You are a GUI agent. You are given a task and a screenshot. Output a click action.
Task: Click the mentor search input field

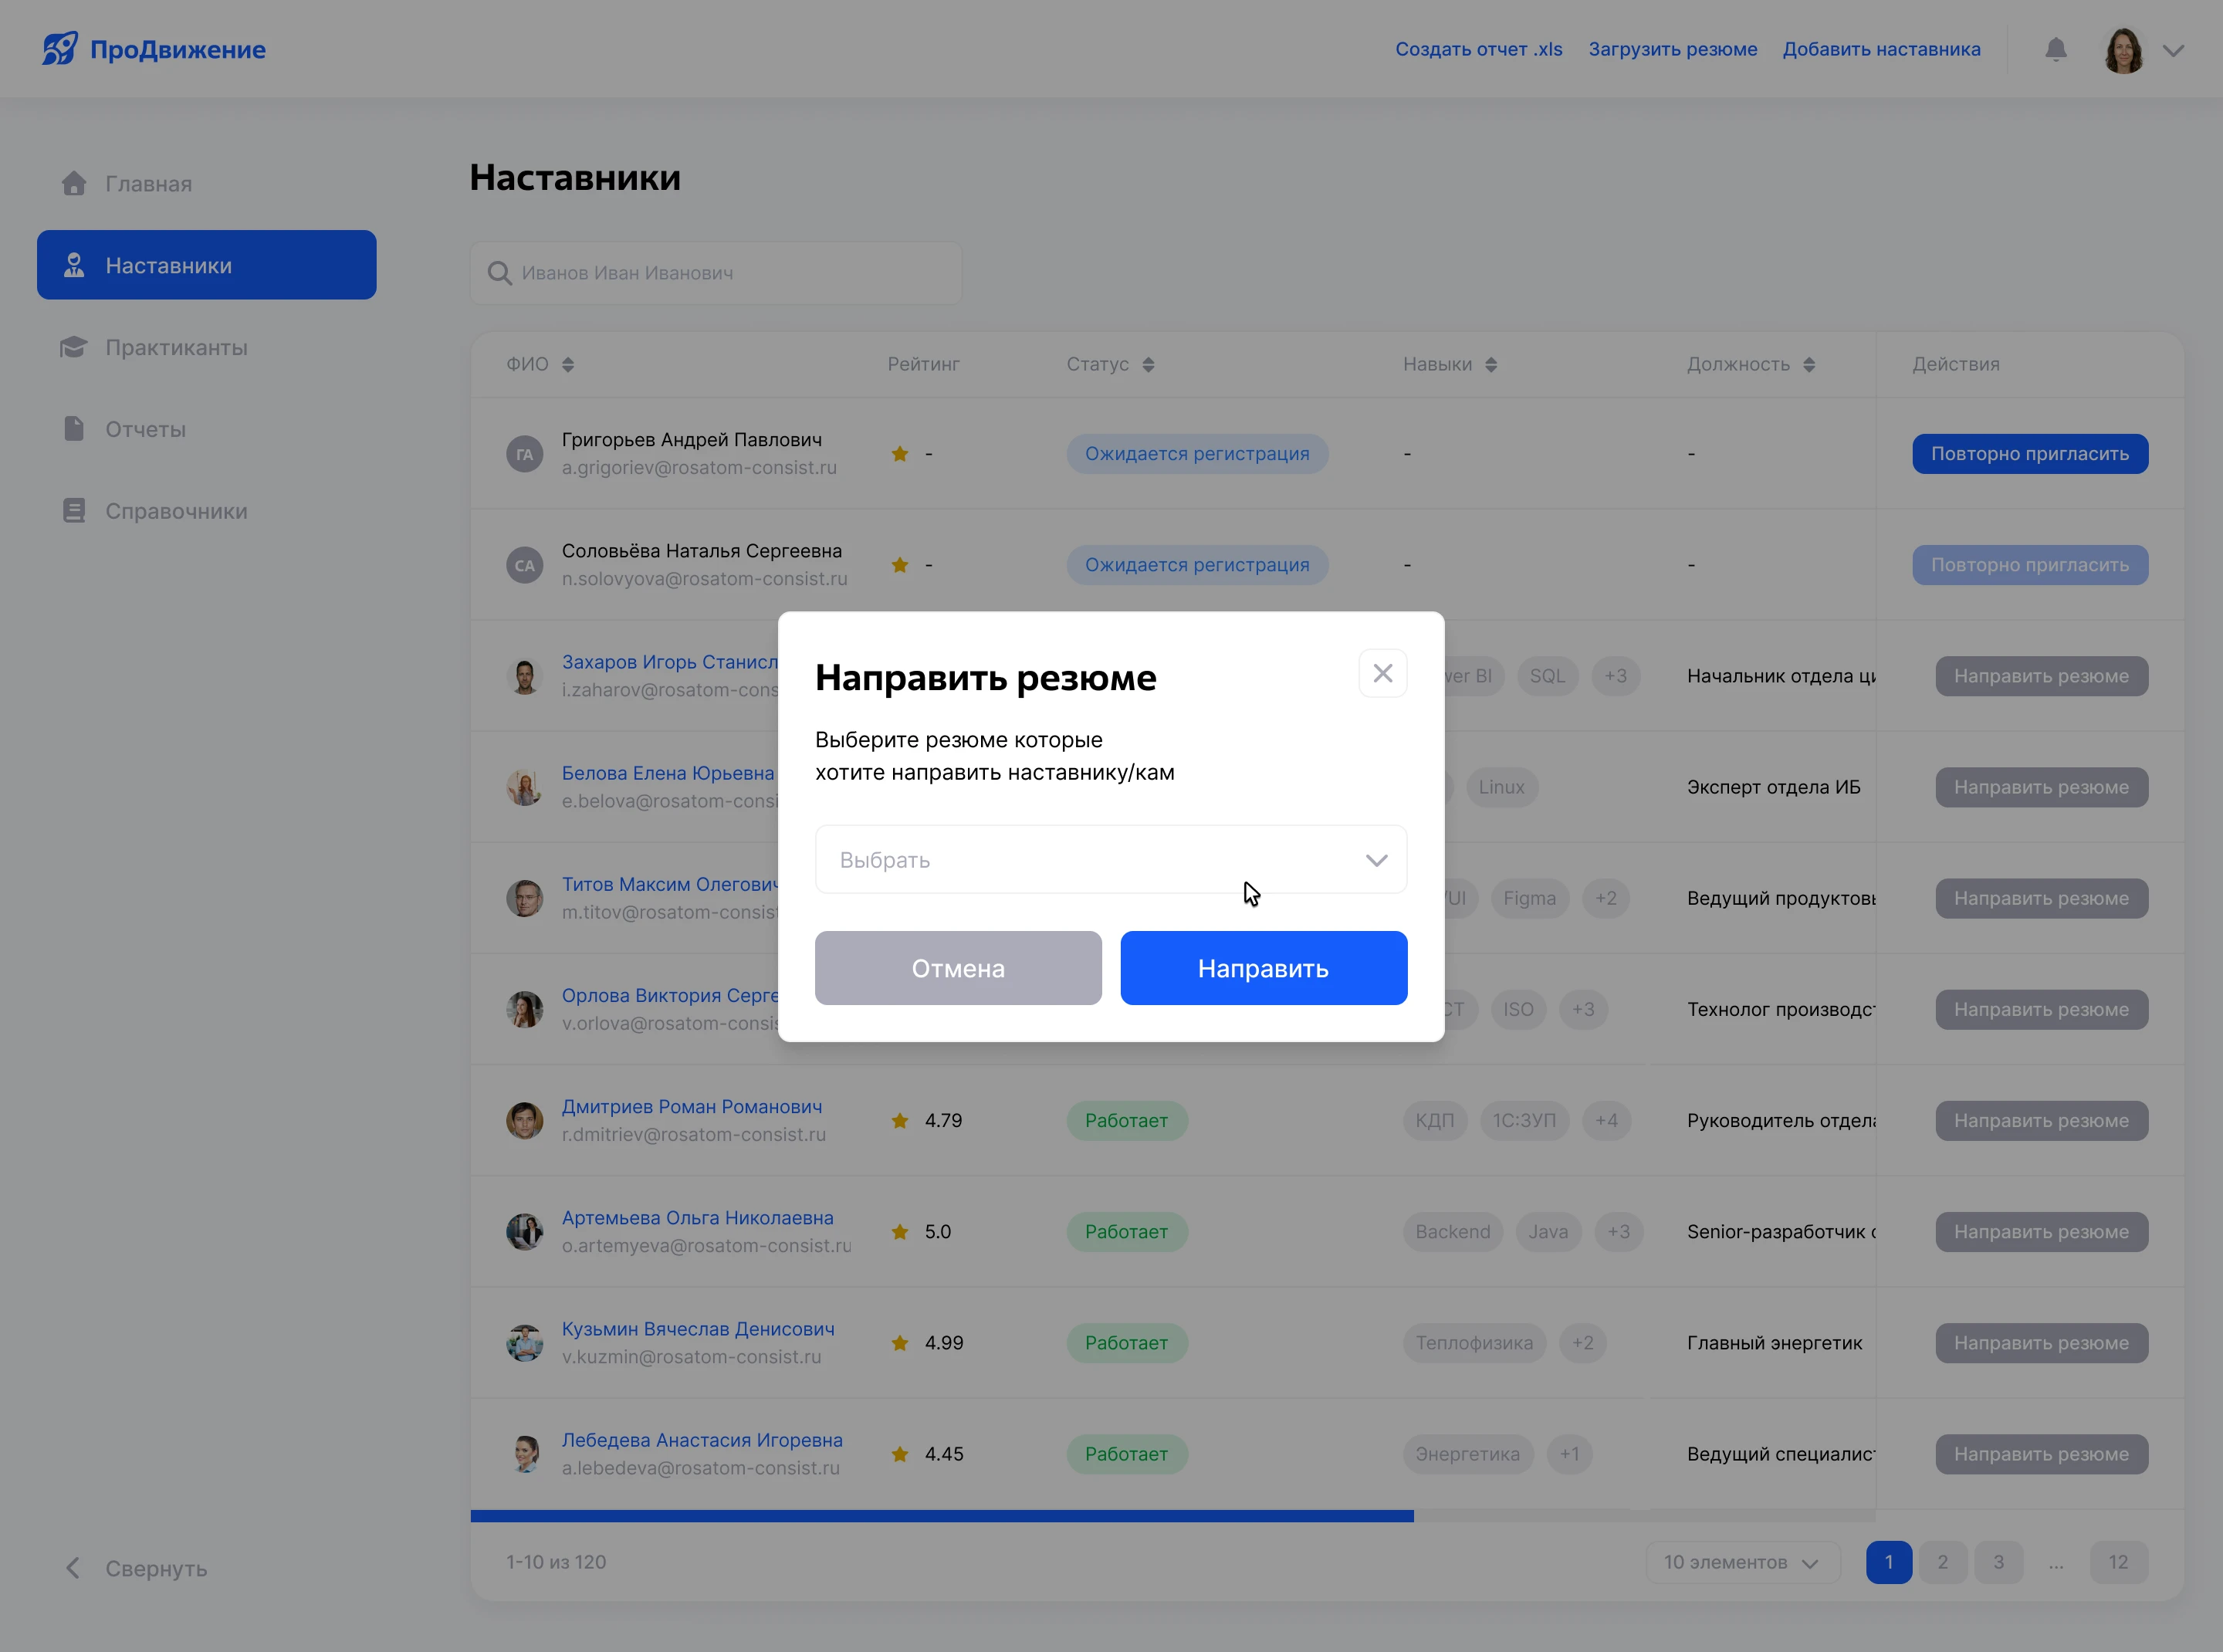[716, 273]
